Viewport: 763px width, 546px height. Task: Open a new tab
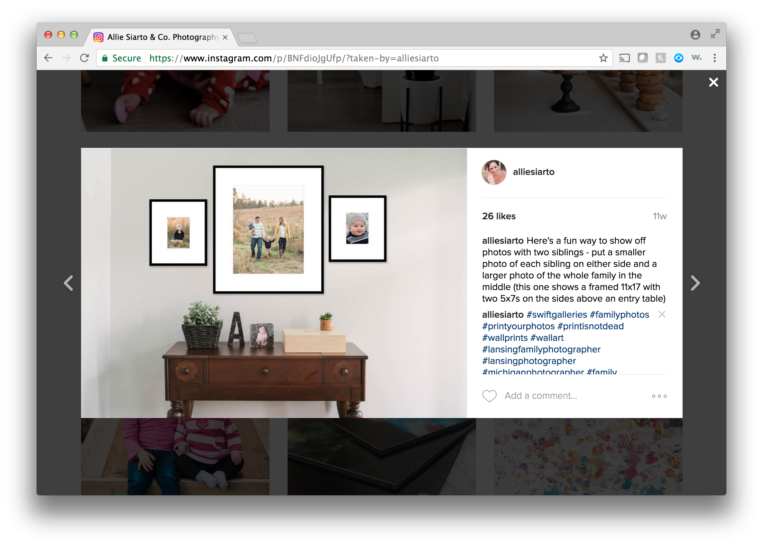[x=247, y=38]
